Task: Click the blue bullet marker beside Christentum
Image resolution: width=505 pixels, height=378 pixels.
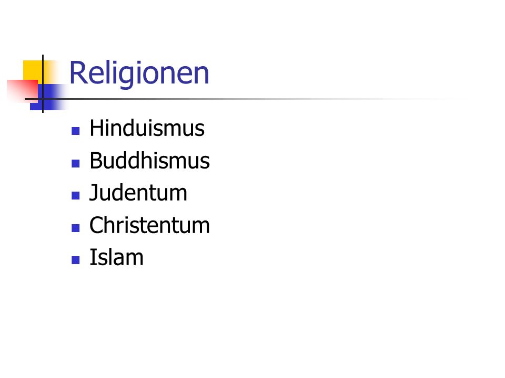Action: pyautogui.click(x=76, y=228)
